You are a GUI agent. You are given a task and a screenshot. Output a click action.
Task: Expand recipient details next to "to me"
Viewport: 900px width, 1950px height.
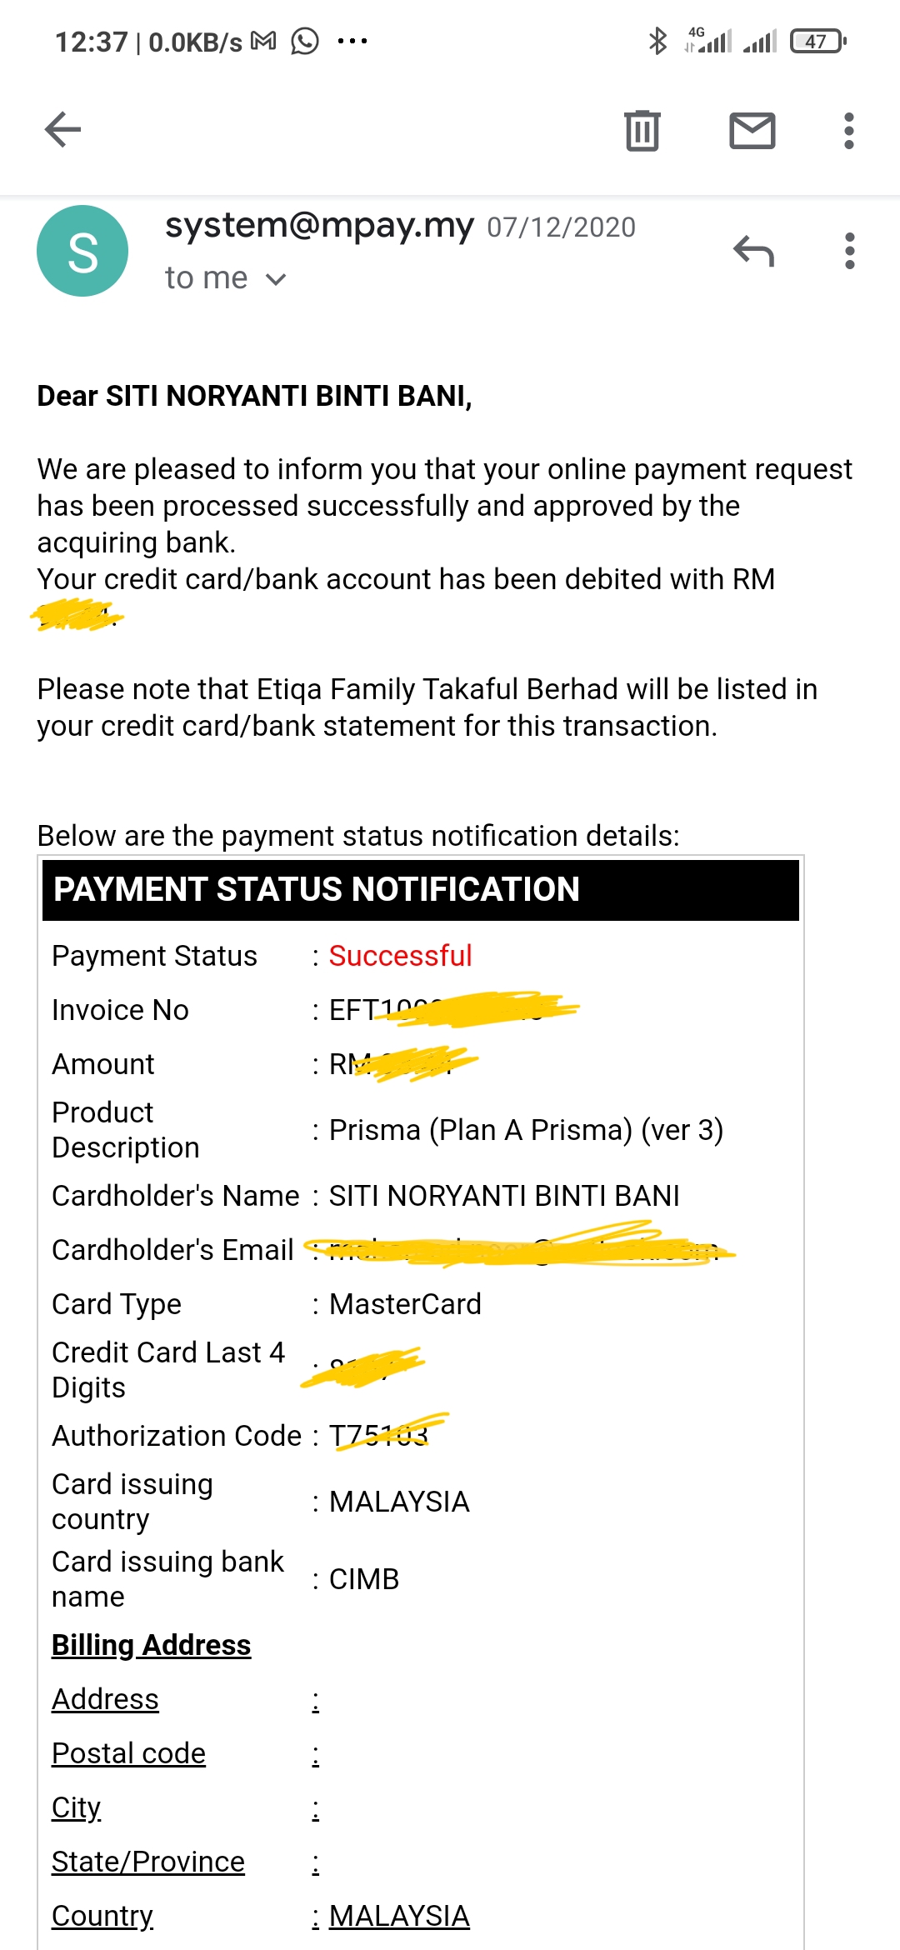click(x=276, y=279)
